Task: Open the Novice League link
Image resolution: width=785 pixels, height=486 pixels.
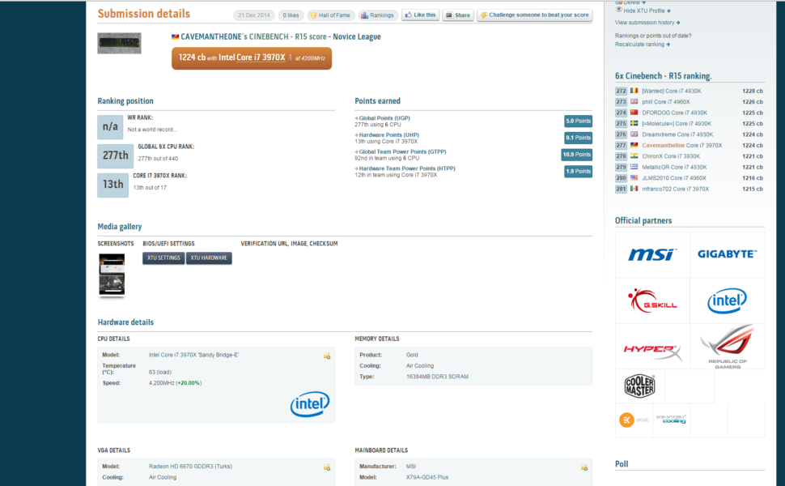Action: pyautogui.click(x=357, y=36)
